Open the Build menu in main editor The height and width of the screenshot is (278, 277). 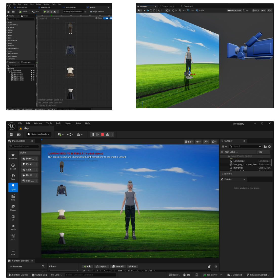(58, 123)
